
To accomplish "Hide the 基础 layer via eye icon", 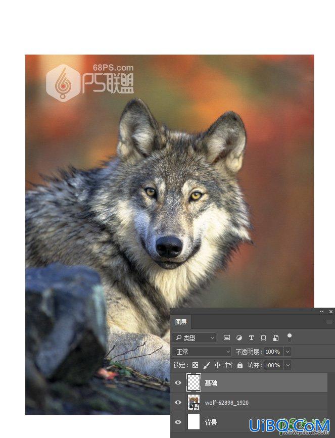I will pos(178,383).
